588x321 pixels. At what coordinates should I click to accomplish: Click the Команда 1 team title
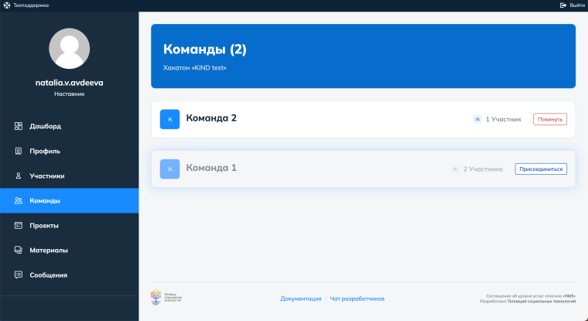(211, 168)
